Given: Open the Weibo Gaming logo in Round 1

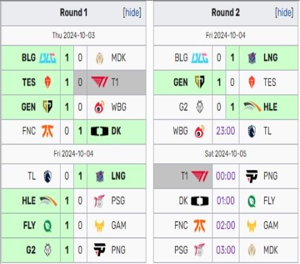Looking at the screenshot, I should point(100,107).
